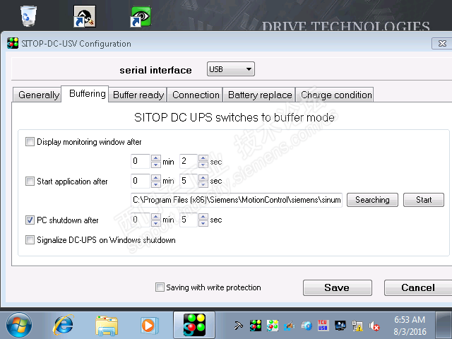Screen dimensions: 452x339
Task: Click monitoring window seconds field
Action: (x=189, y=161)
